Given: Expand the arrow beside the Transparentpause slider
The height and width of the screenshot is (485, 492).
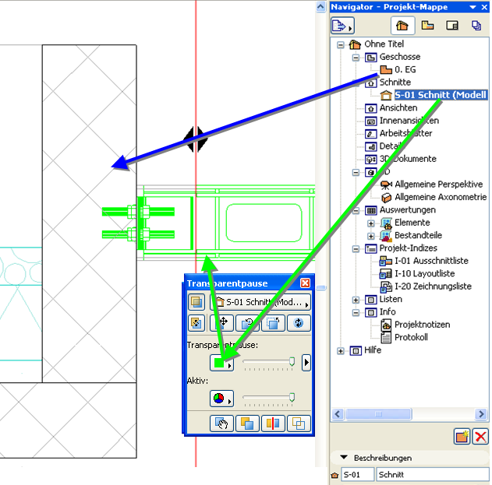Looking at the screenshot, I should pyautogui.click(x=306, y=363).
